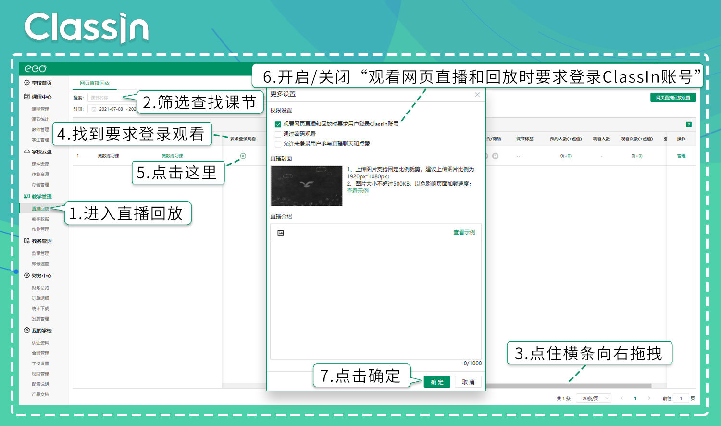Open 监课管理 in the sidebar
Image resolution: width=721 pixels, height=426 pixels.
pos(40,253)
